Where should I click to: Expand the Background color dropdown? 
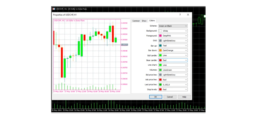coord(173,31)
